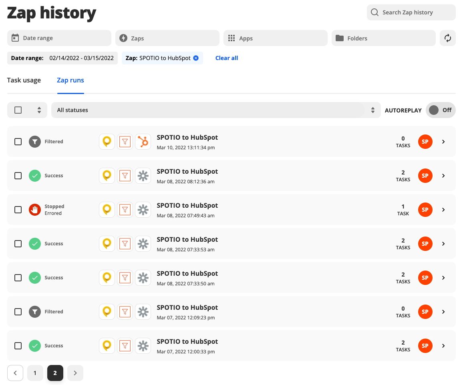Image resolution: width=461 pixels, height=385 pixels.
Task: Expand the Mar 10 13:11:34 pm run details chevron
Action: [443, 142]
